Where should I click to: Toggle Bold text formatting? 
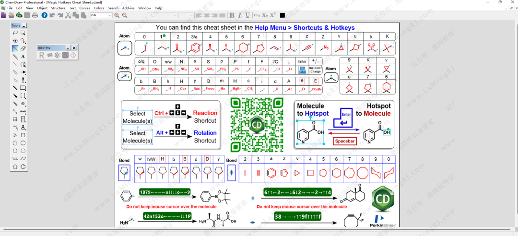pos(232,15)
